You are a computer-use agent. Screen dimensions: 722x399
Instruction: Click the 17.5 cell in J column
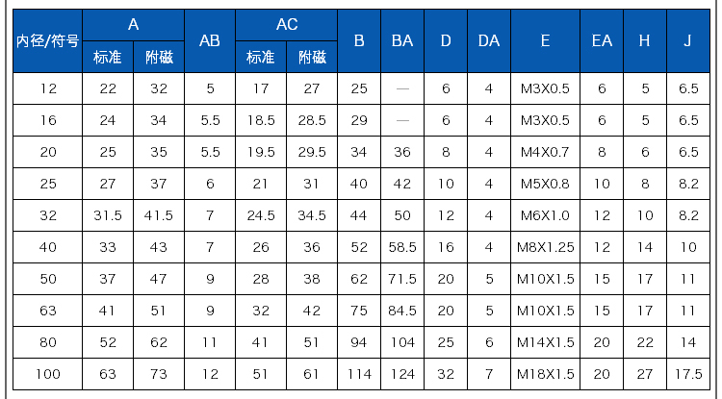(x=687, y=374)
